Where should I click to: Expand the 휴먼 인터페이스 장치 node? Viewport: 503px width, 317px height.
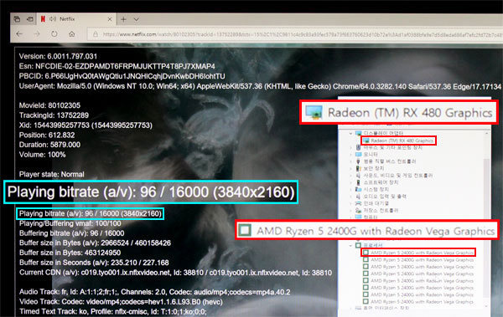350,308
